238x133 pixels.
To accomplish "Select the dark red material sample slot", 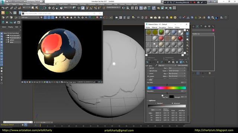I will pos(180,38).
